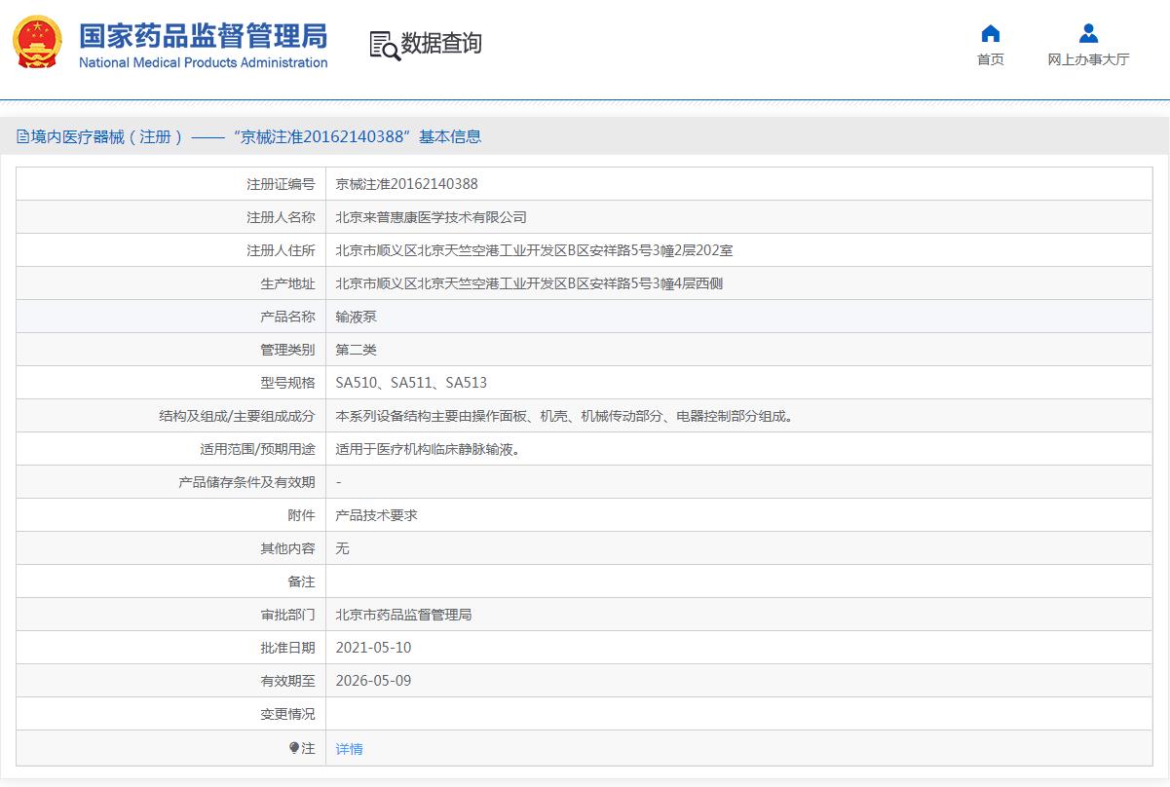Click the 首页 house icon
This screenshot has height=787, width=1170.
click(990, 34)
